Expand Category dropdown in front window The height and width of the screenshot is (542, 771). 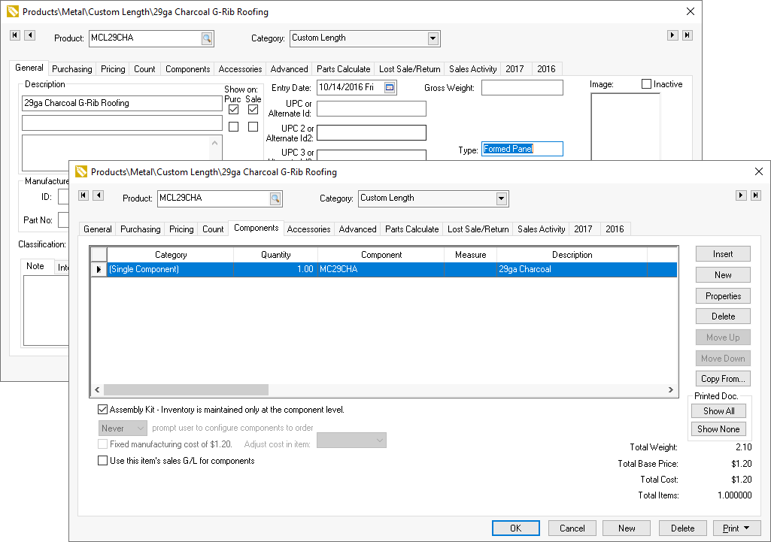coord(502,198)
